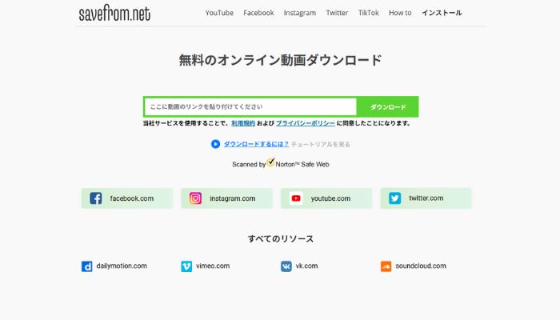Open the プライバシーポリシー link
Viewport: 560px width, 320px height.
click(x=305, y=123)
